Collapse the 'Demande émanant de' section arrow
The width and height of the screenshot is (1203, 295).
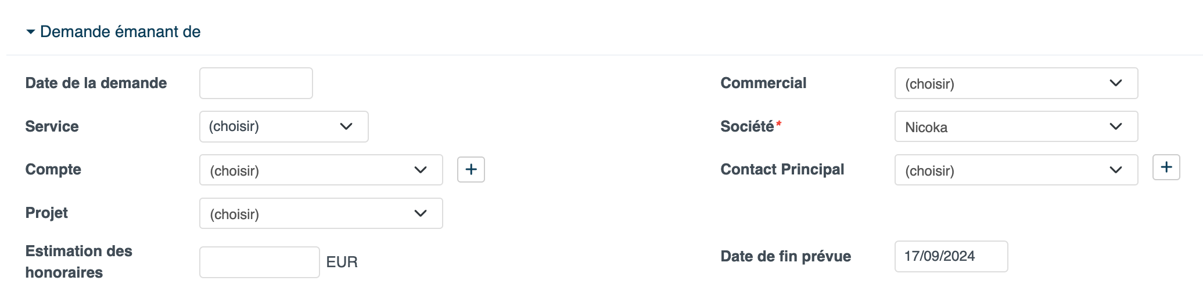click(31, 32)
